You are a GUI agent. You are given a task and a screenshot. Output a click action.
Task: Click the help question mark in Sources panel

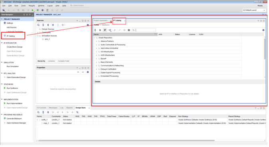coord(77,21)
